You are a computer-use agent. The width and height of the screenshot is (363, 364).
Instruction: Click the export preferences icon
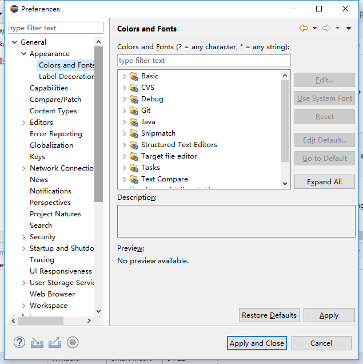pyautogui.click(x=55, y=343)
